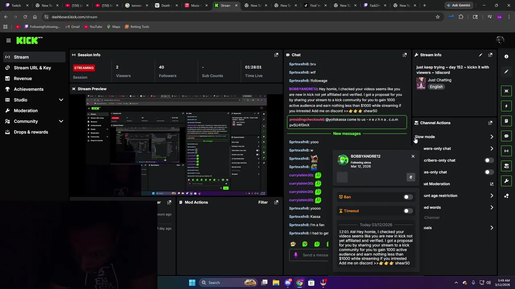Toggle the broadcast signal widget in right rail
Viewport: 515px width, 289px height.
point(506,151)
